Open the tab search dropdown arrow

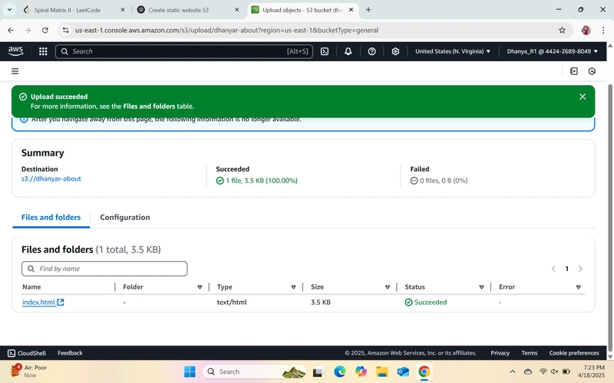point(9,10)
